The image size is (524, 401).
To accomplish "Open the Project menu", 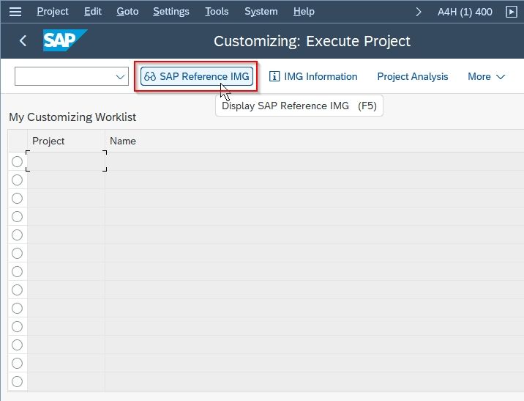I will point(53,12).
